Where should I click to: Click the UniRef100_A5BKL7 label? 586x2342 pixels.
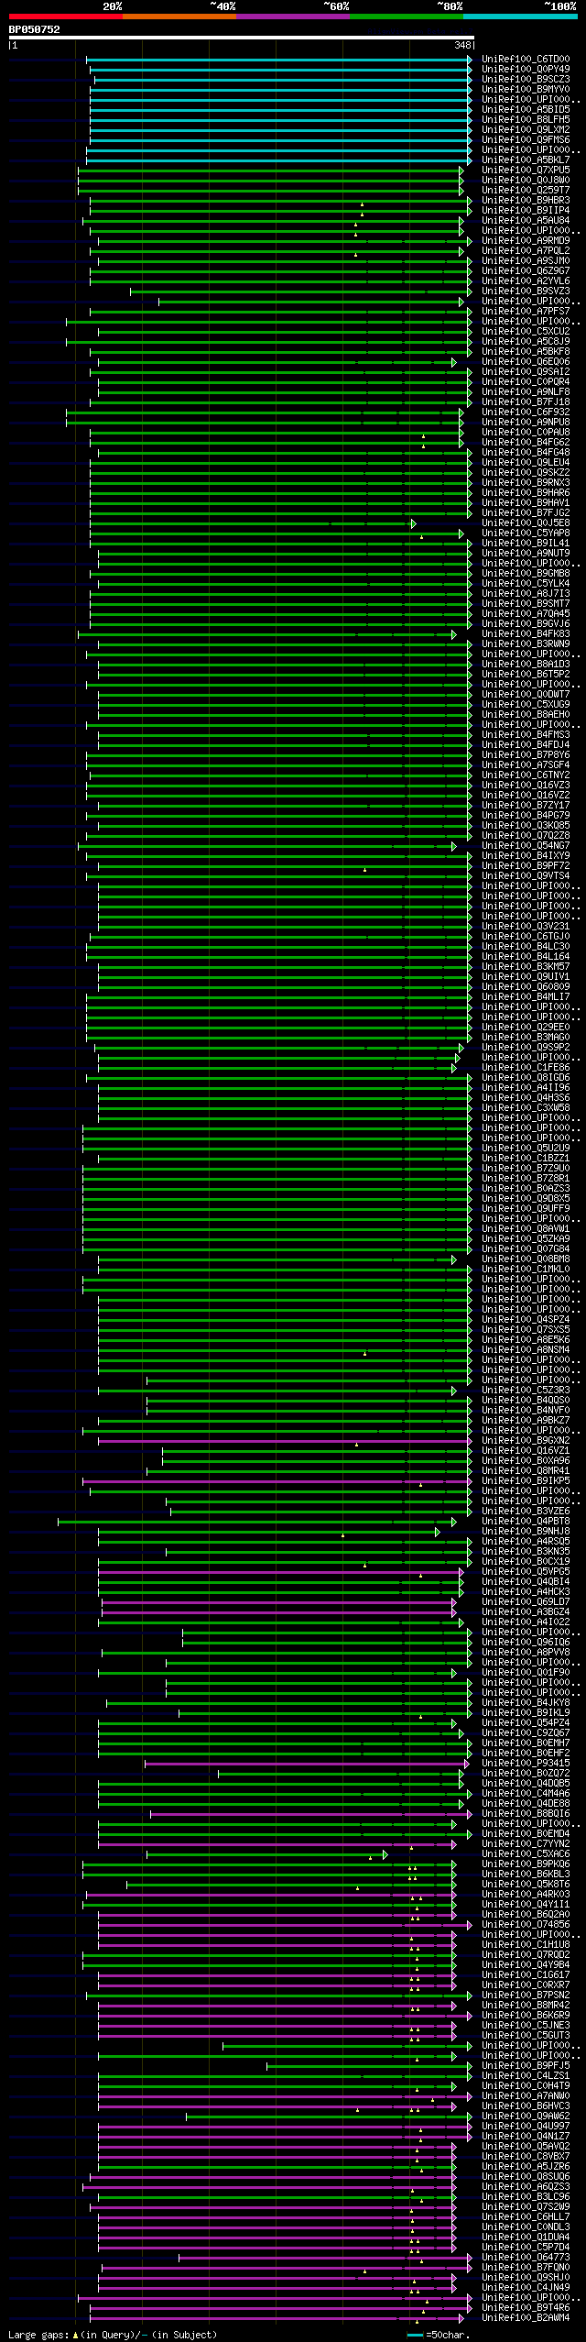526,160
